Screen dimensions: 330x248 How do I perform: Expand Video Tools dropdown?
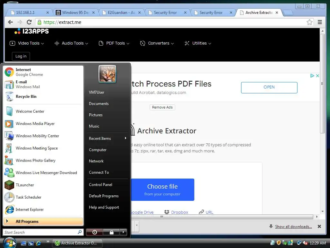(27, 43)
